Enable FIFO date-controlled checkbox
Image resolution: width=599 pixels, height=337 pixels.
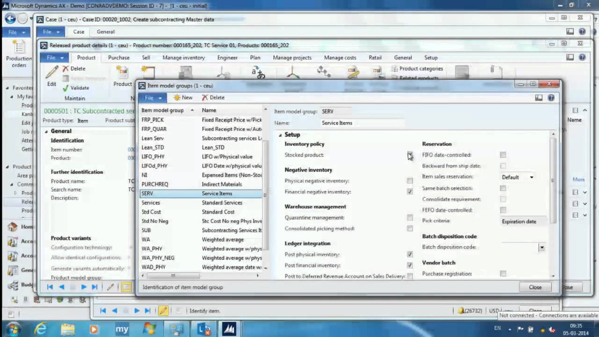[x=503, y=155]
